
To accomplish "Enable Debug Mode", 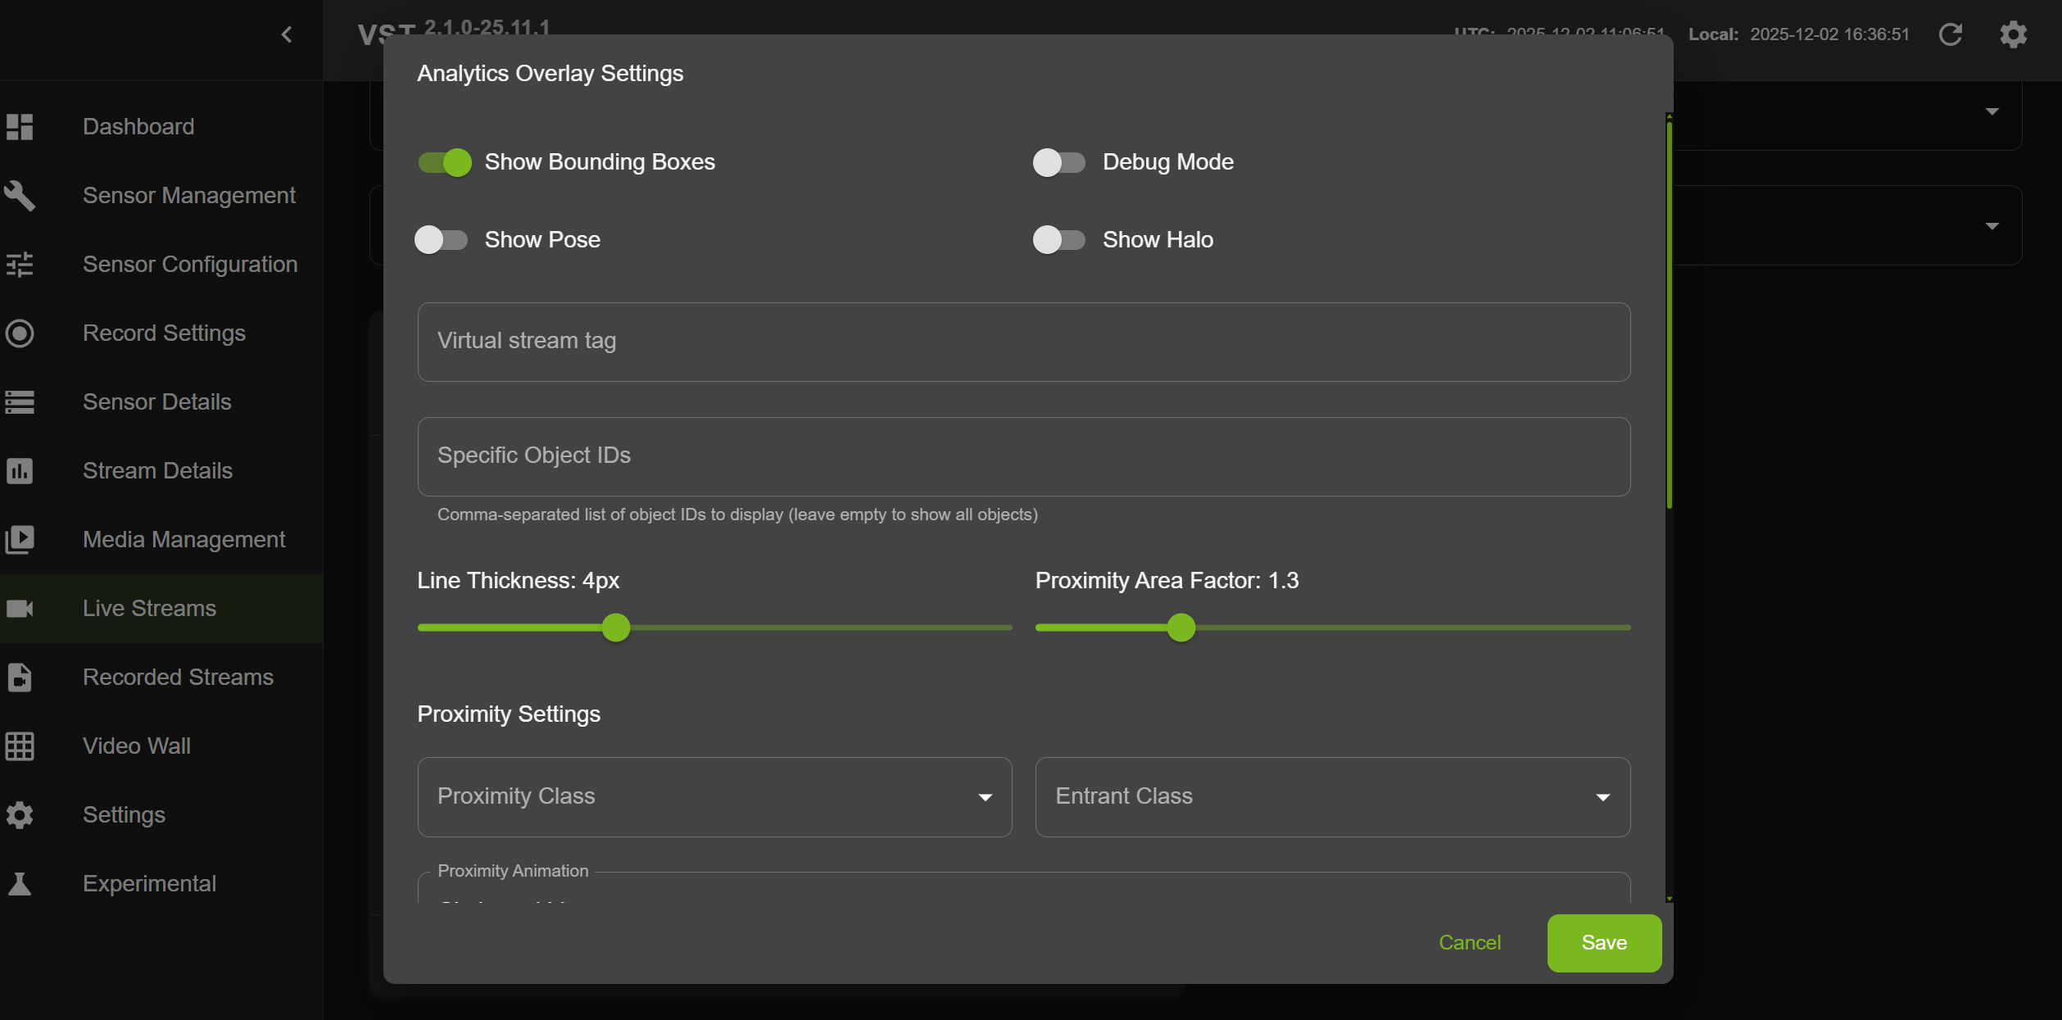I will pyautogui.click(x=1058, y=162).
